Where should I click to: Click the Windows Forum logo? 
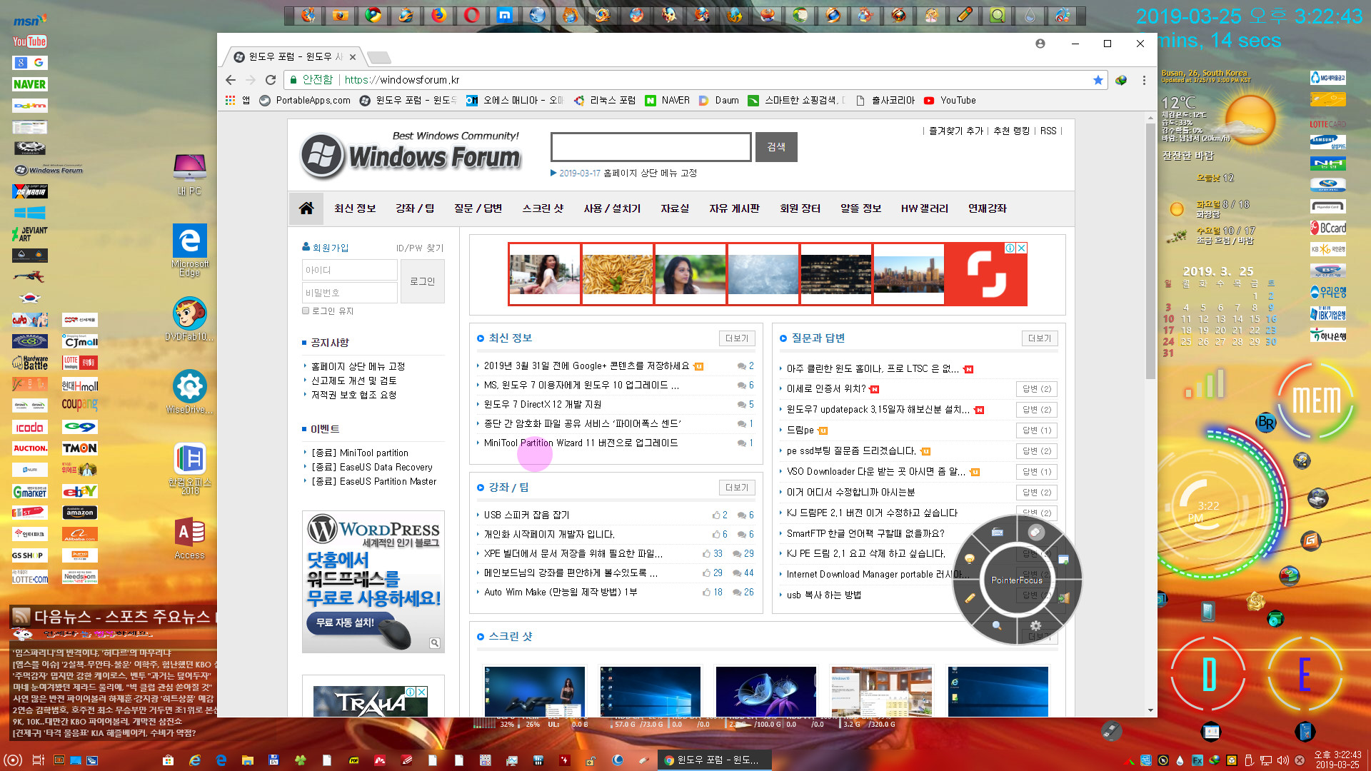[411, 155]
